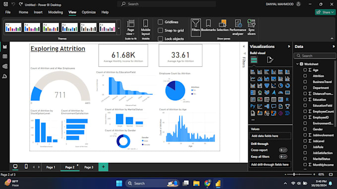Open Model view in left sidebar

(5, 66)
